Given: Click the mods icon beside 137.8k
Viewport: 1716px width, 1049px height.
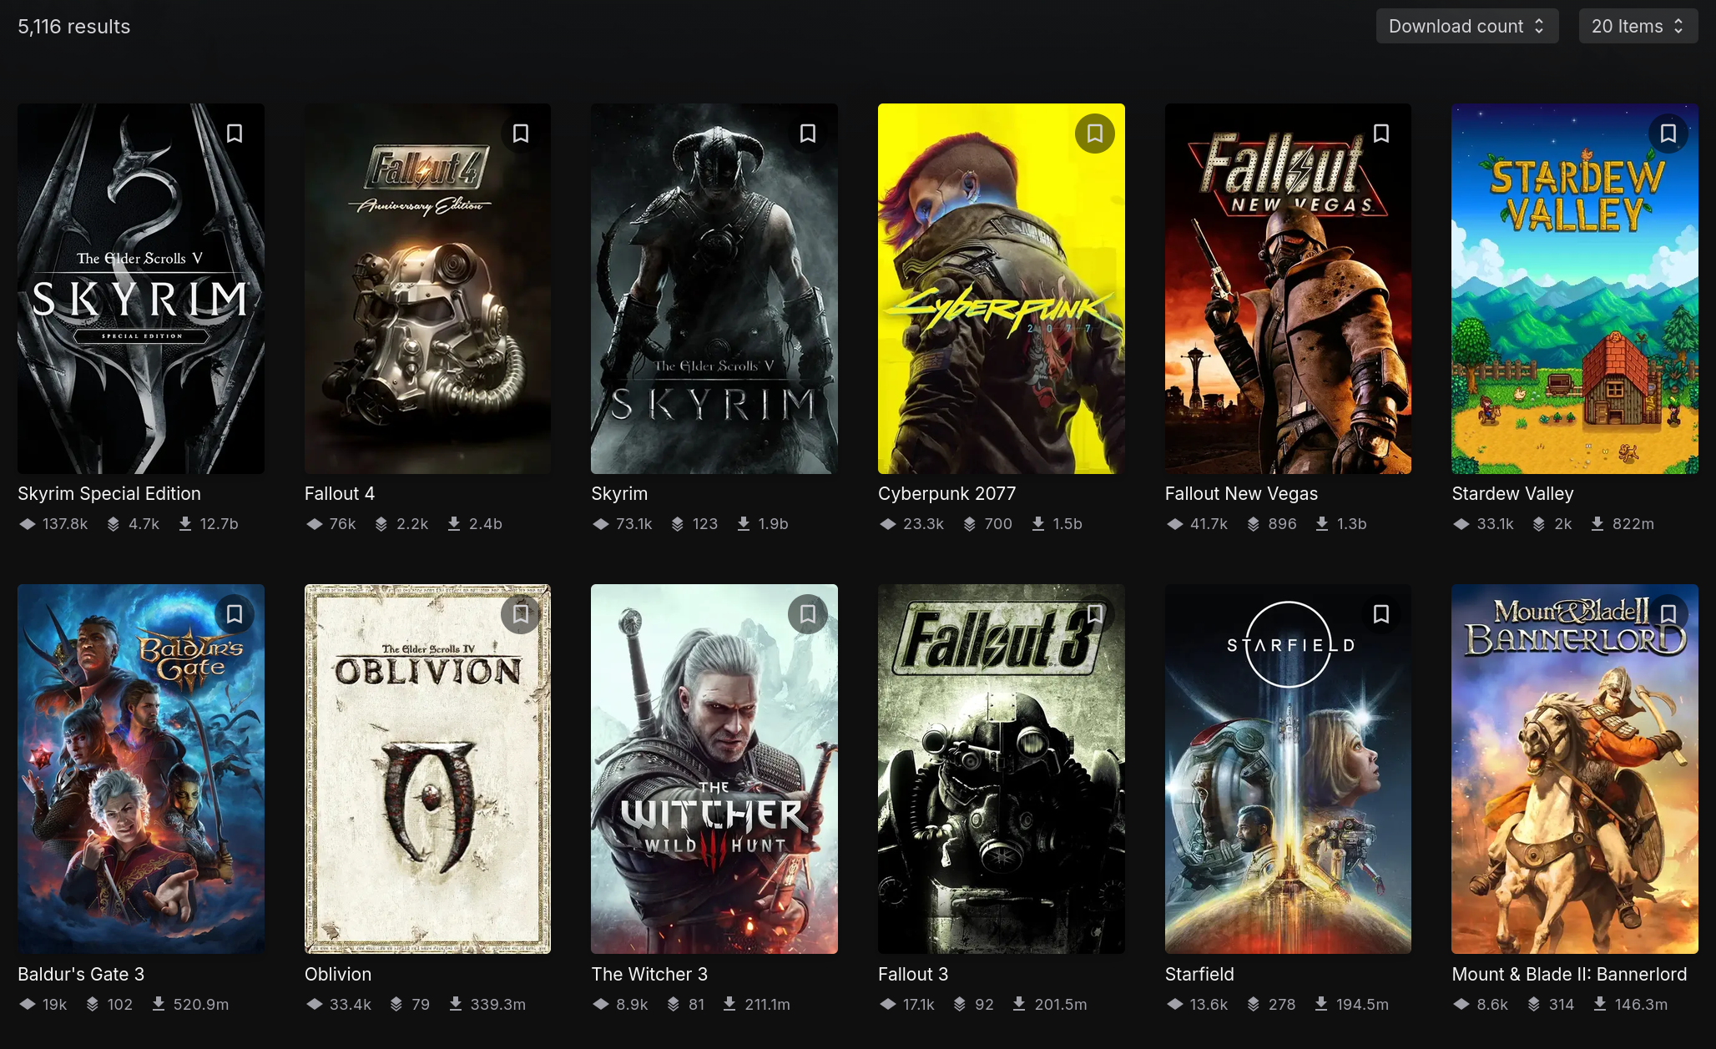Looking at the screenshot, I should [x=28, y=524].
